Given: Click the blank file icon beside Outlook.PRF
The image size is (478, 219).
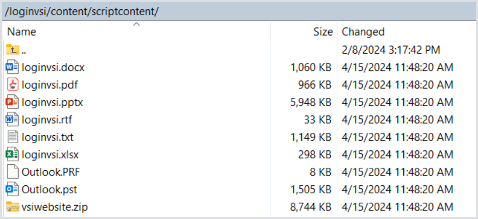Looking at the screenshot, I should tap(12, 172).
